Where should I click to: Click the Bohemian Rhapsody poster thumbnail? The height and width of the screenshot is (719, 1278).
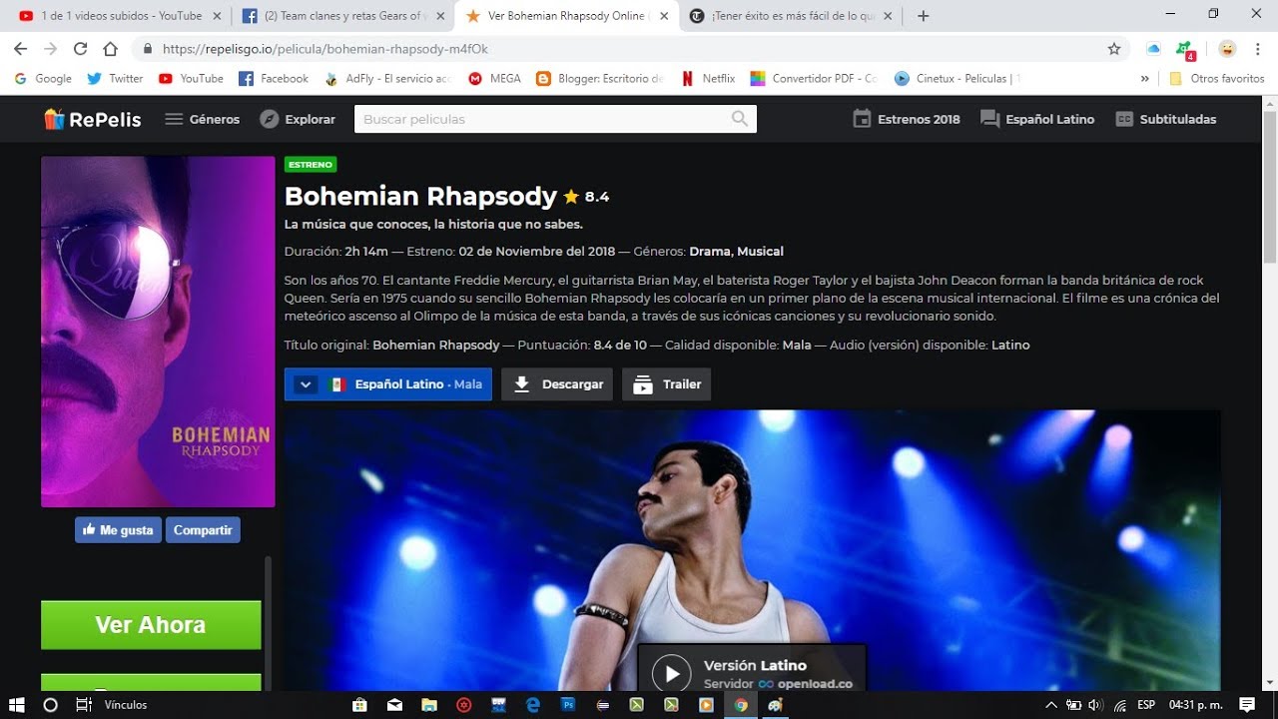158,332
